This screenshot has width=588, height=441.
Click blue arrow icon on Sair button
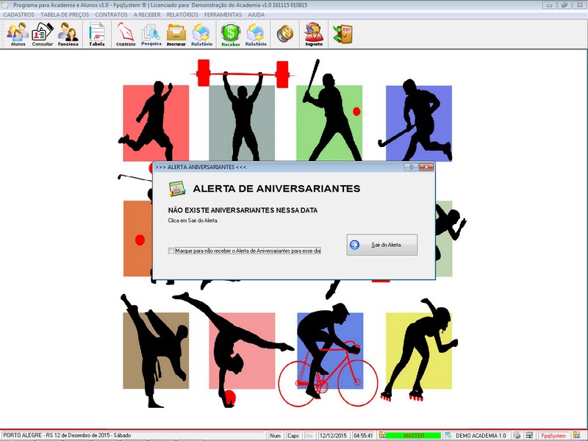tap(354, 245)
